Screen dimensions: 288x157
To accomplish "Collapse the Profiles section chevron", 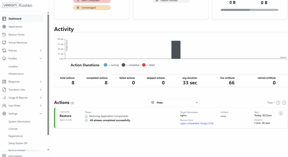I will tap(40, 59).
